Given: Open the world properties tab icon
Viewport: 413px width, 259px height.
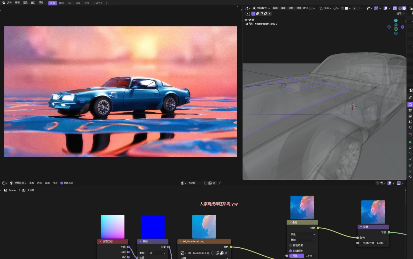Looking at the screenshot, I should [410, 128].
